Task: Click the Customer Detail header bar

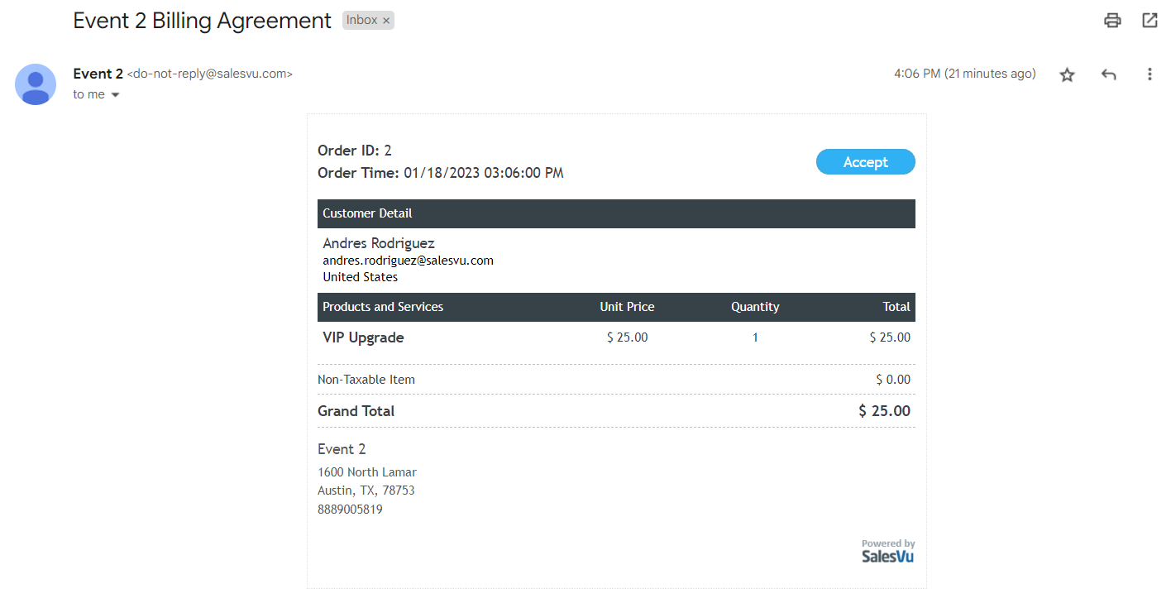Action: pyautogui.click(x=616, y=213)
